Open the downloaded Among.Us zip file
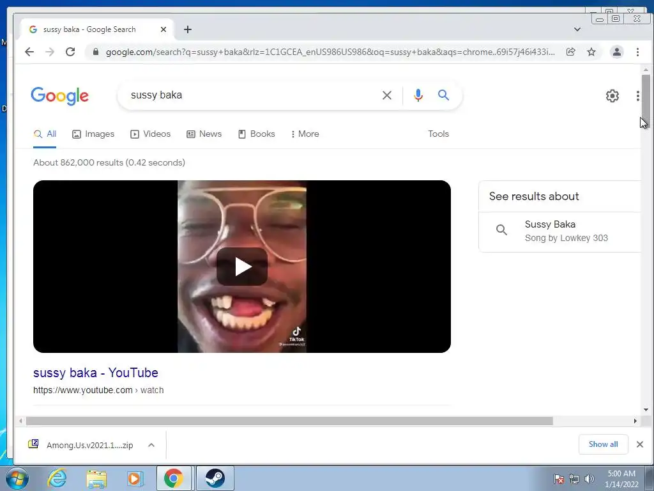654x491 pixels. pos(82,445)
